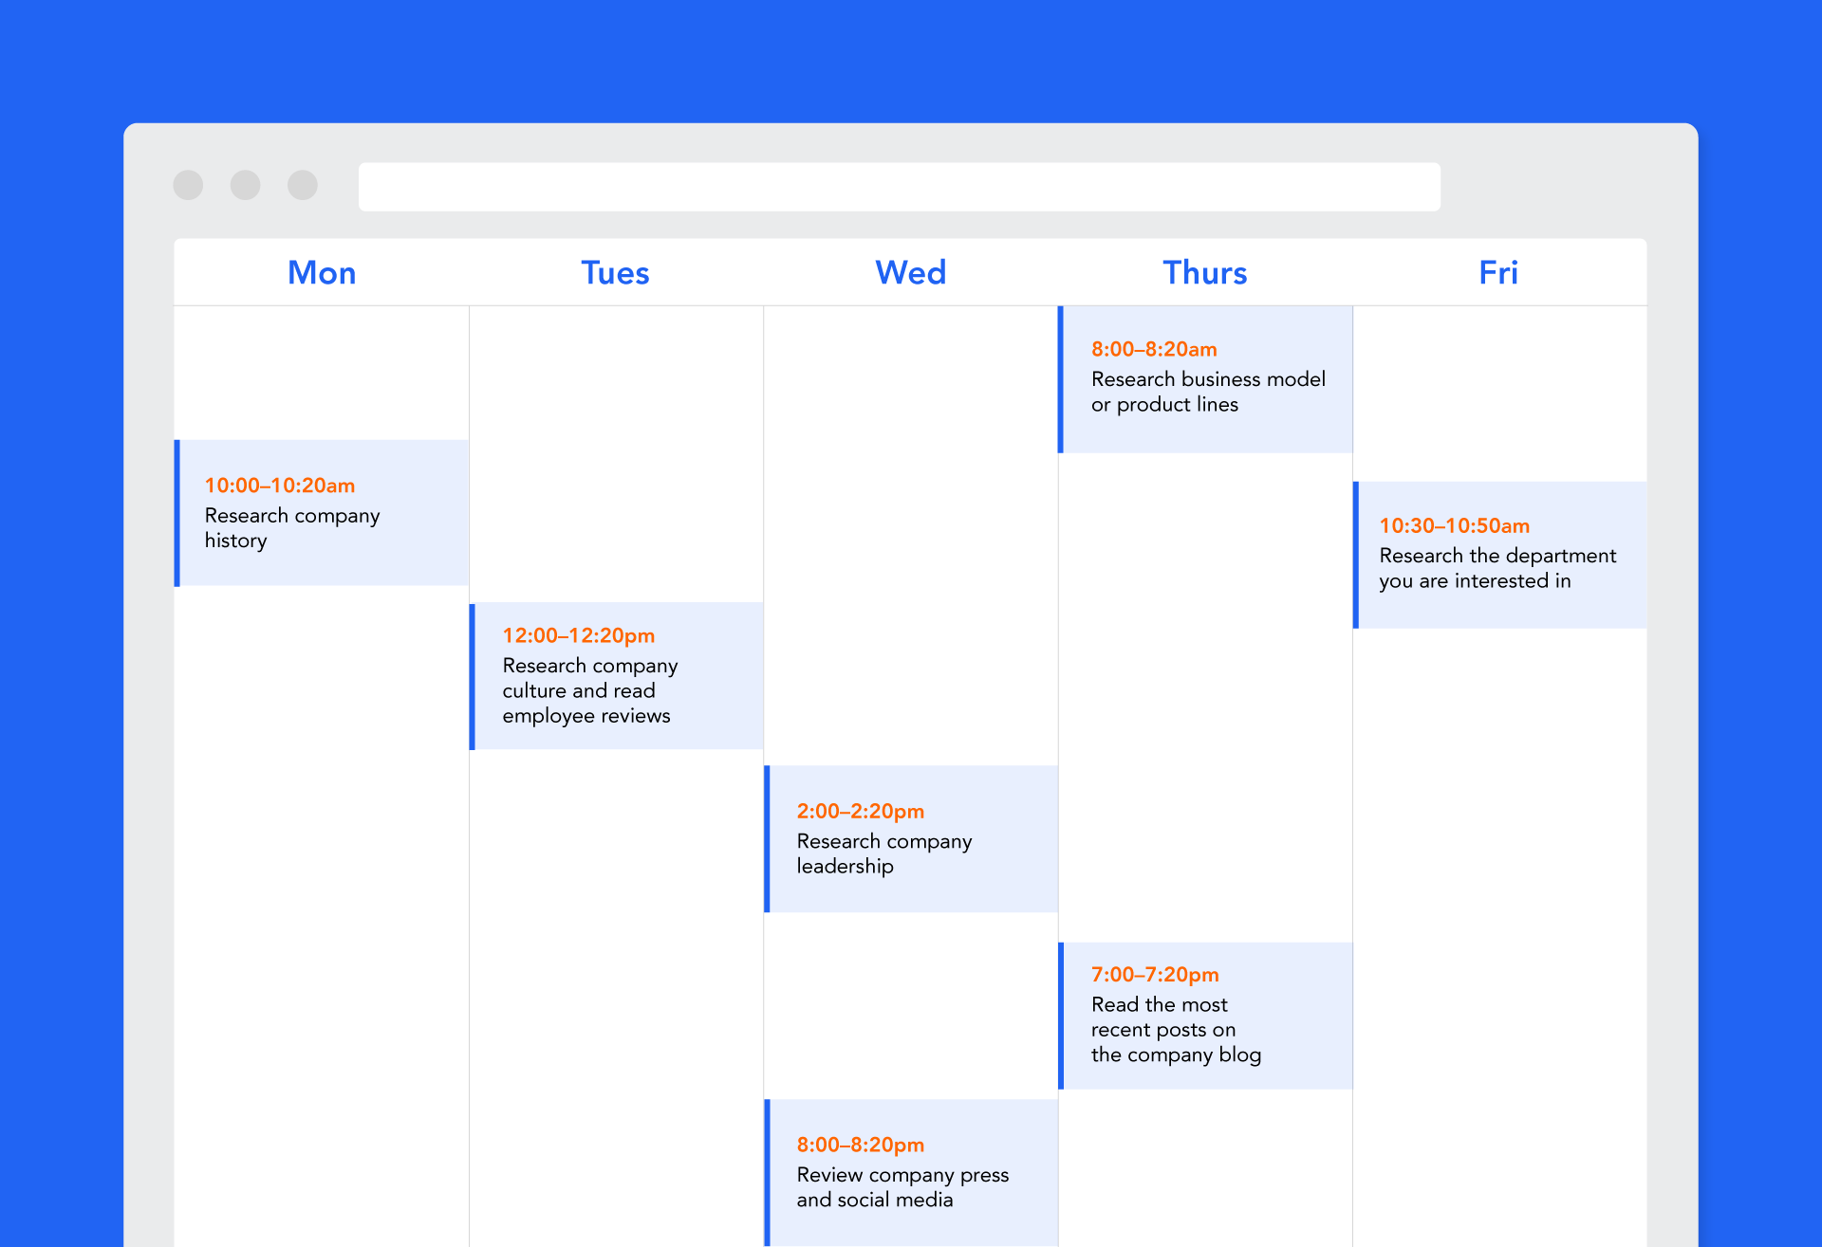Click the first gray window circle

point(188,185)
